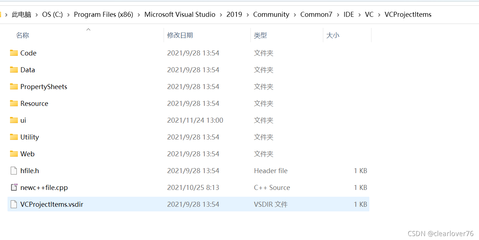Click the VCProjectItems.vsdir file icon
The image size is (479, 240).
[x=14, y=204]
